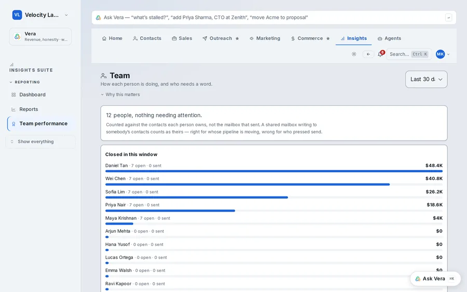Switch to the Outreach tab
467x292 pixels.
[x=221, y=38]
